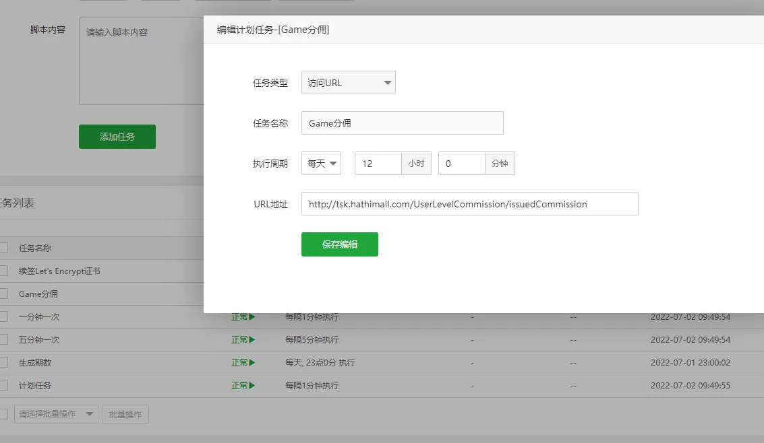Select the 生成期数 task name
Image resolution: width=764 pixels, height=443 pixels.
coord(35,362)
